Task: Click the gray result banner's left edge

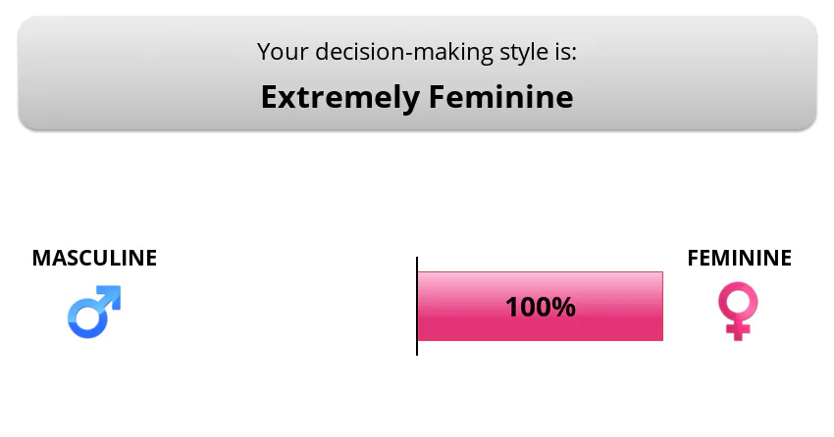Action: coord(24,73)
